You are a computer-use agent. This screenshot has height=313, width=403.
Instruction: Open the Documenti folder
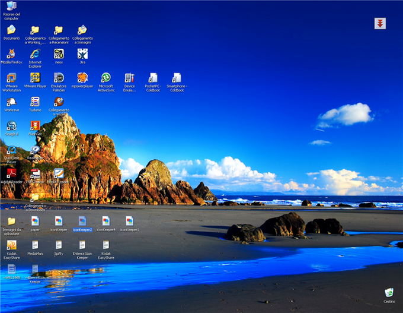click(x=11, y=30)
